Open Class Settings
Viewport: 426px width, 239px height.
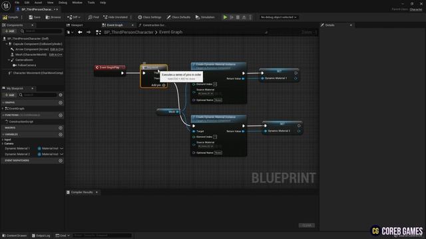click(149, 17)
